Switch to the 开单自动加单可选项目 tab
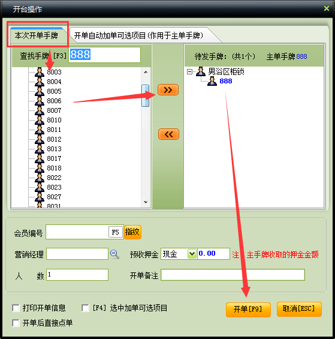335x339 pixels. click(x=138, y=35)
